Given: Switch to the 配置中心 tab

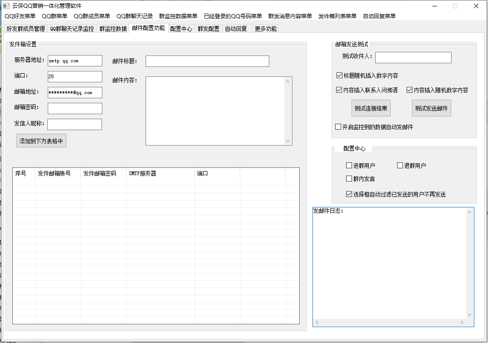Looking at the screenshot, I should click(181, 29).
